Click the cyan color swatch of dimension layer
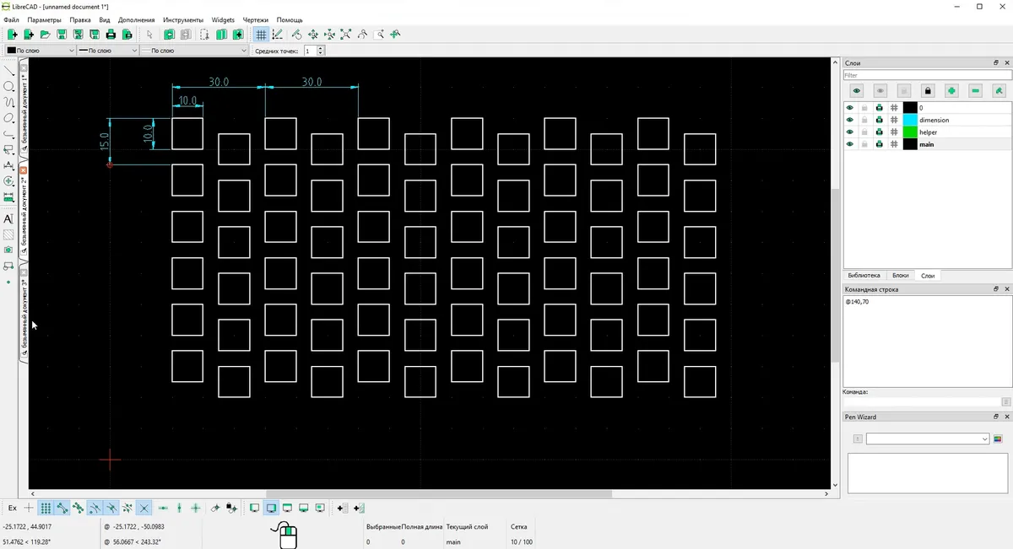 click(x=909, y=120)
